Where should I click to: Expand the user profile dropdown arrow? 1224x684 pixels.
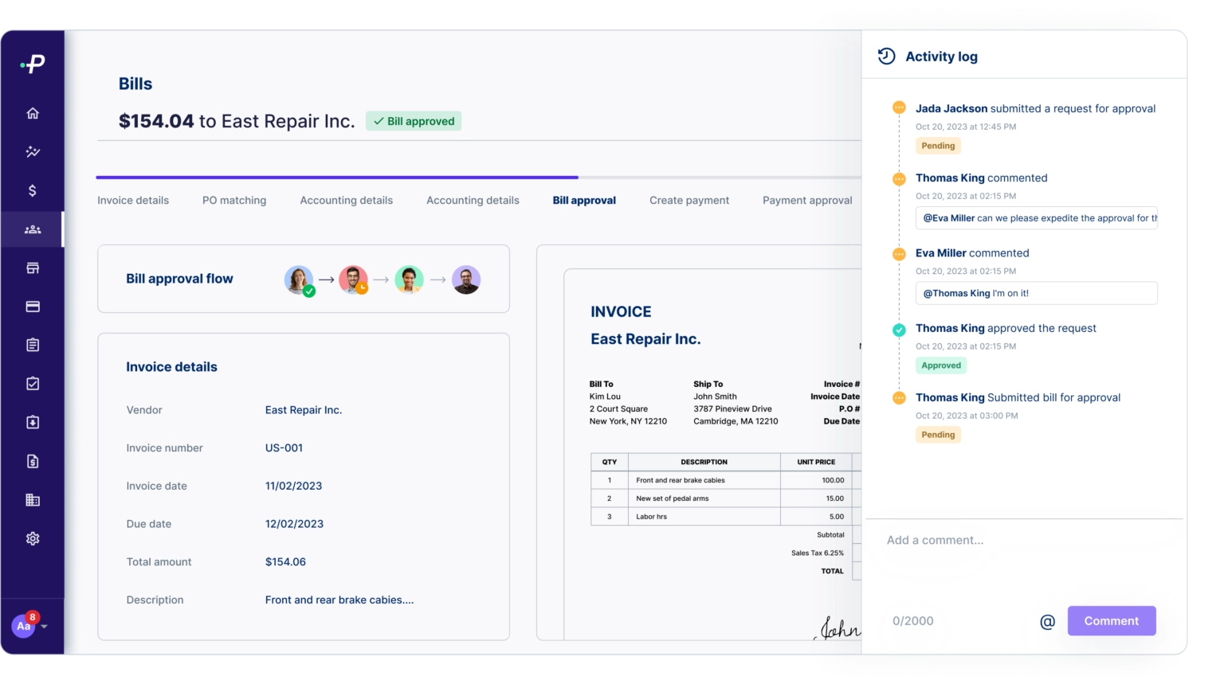tap(45, 627)
